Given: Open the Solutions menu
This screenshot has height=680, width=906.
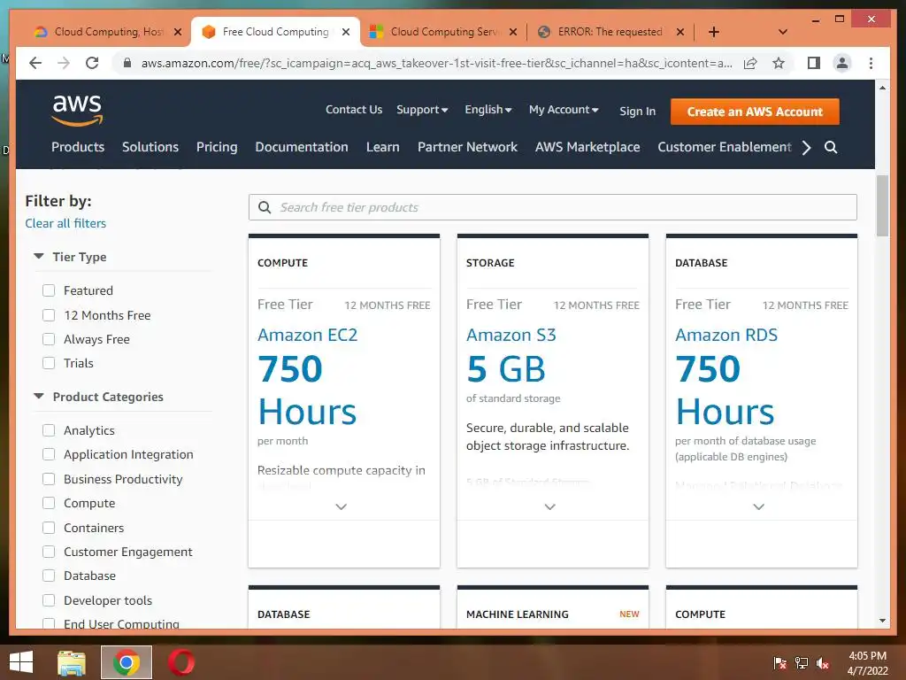Looking at the screenshot, I should (x=150, y=147).
